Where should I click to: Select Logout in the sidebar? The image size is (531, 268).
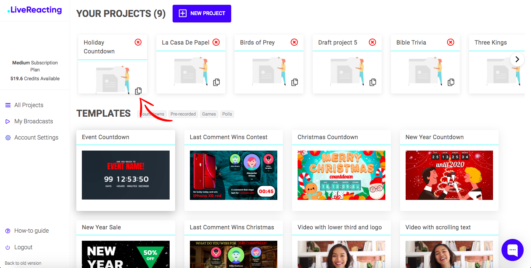coord(23,247)
